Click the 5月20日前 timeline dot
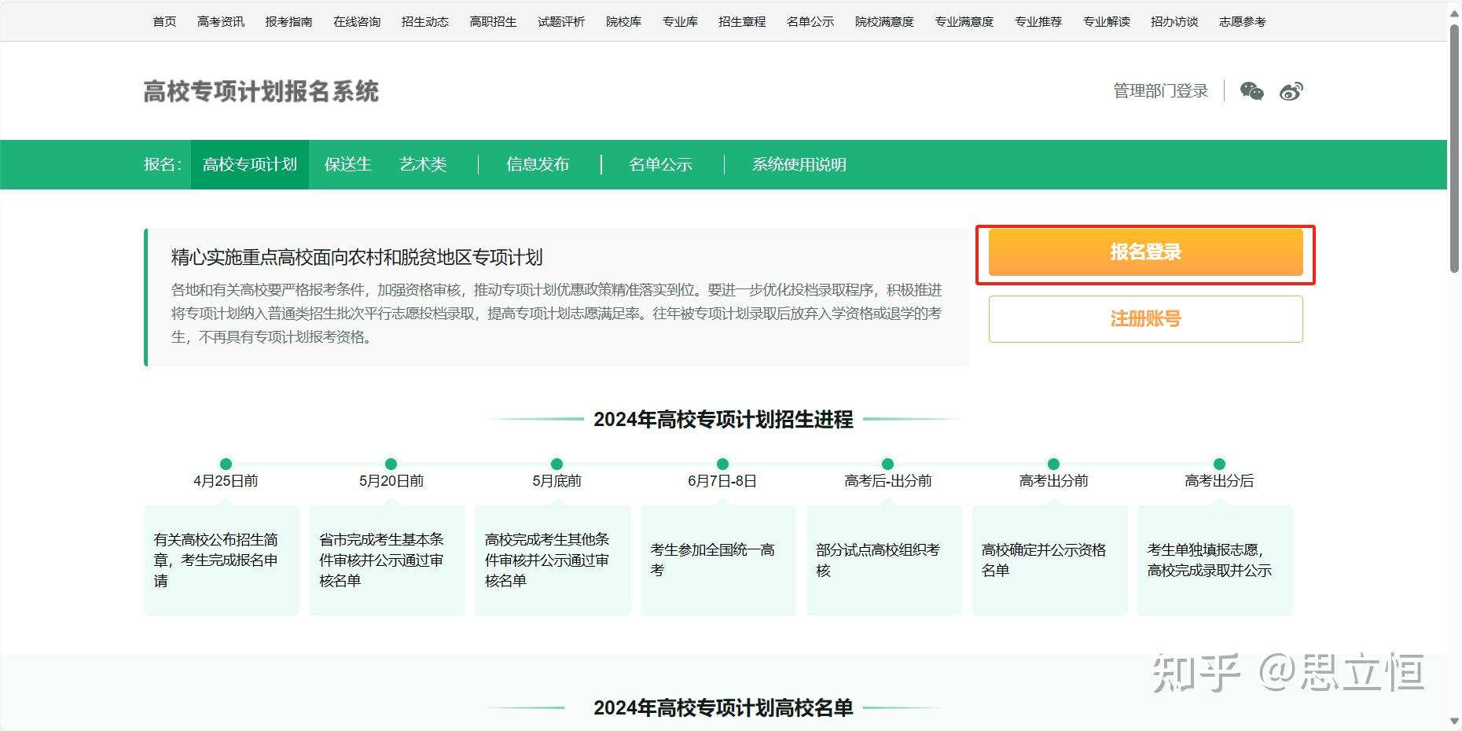The height and width of the screenshot is (731, 1462). [x=391, y=464]
